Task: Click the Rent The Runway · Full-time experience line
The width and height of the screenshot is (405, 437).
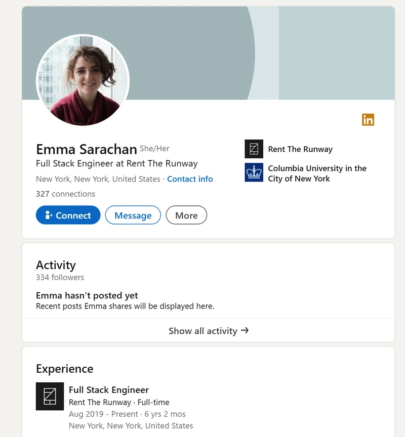Action: (x=119, y=403)
